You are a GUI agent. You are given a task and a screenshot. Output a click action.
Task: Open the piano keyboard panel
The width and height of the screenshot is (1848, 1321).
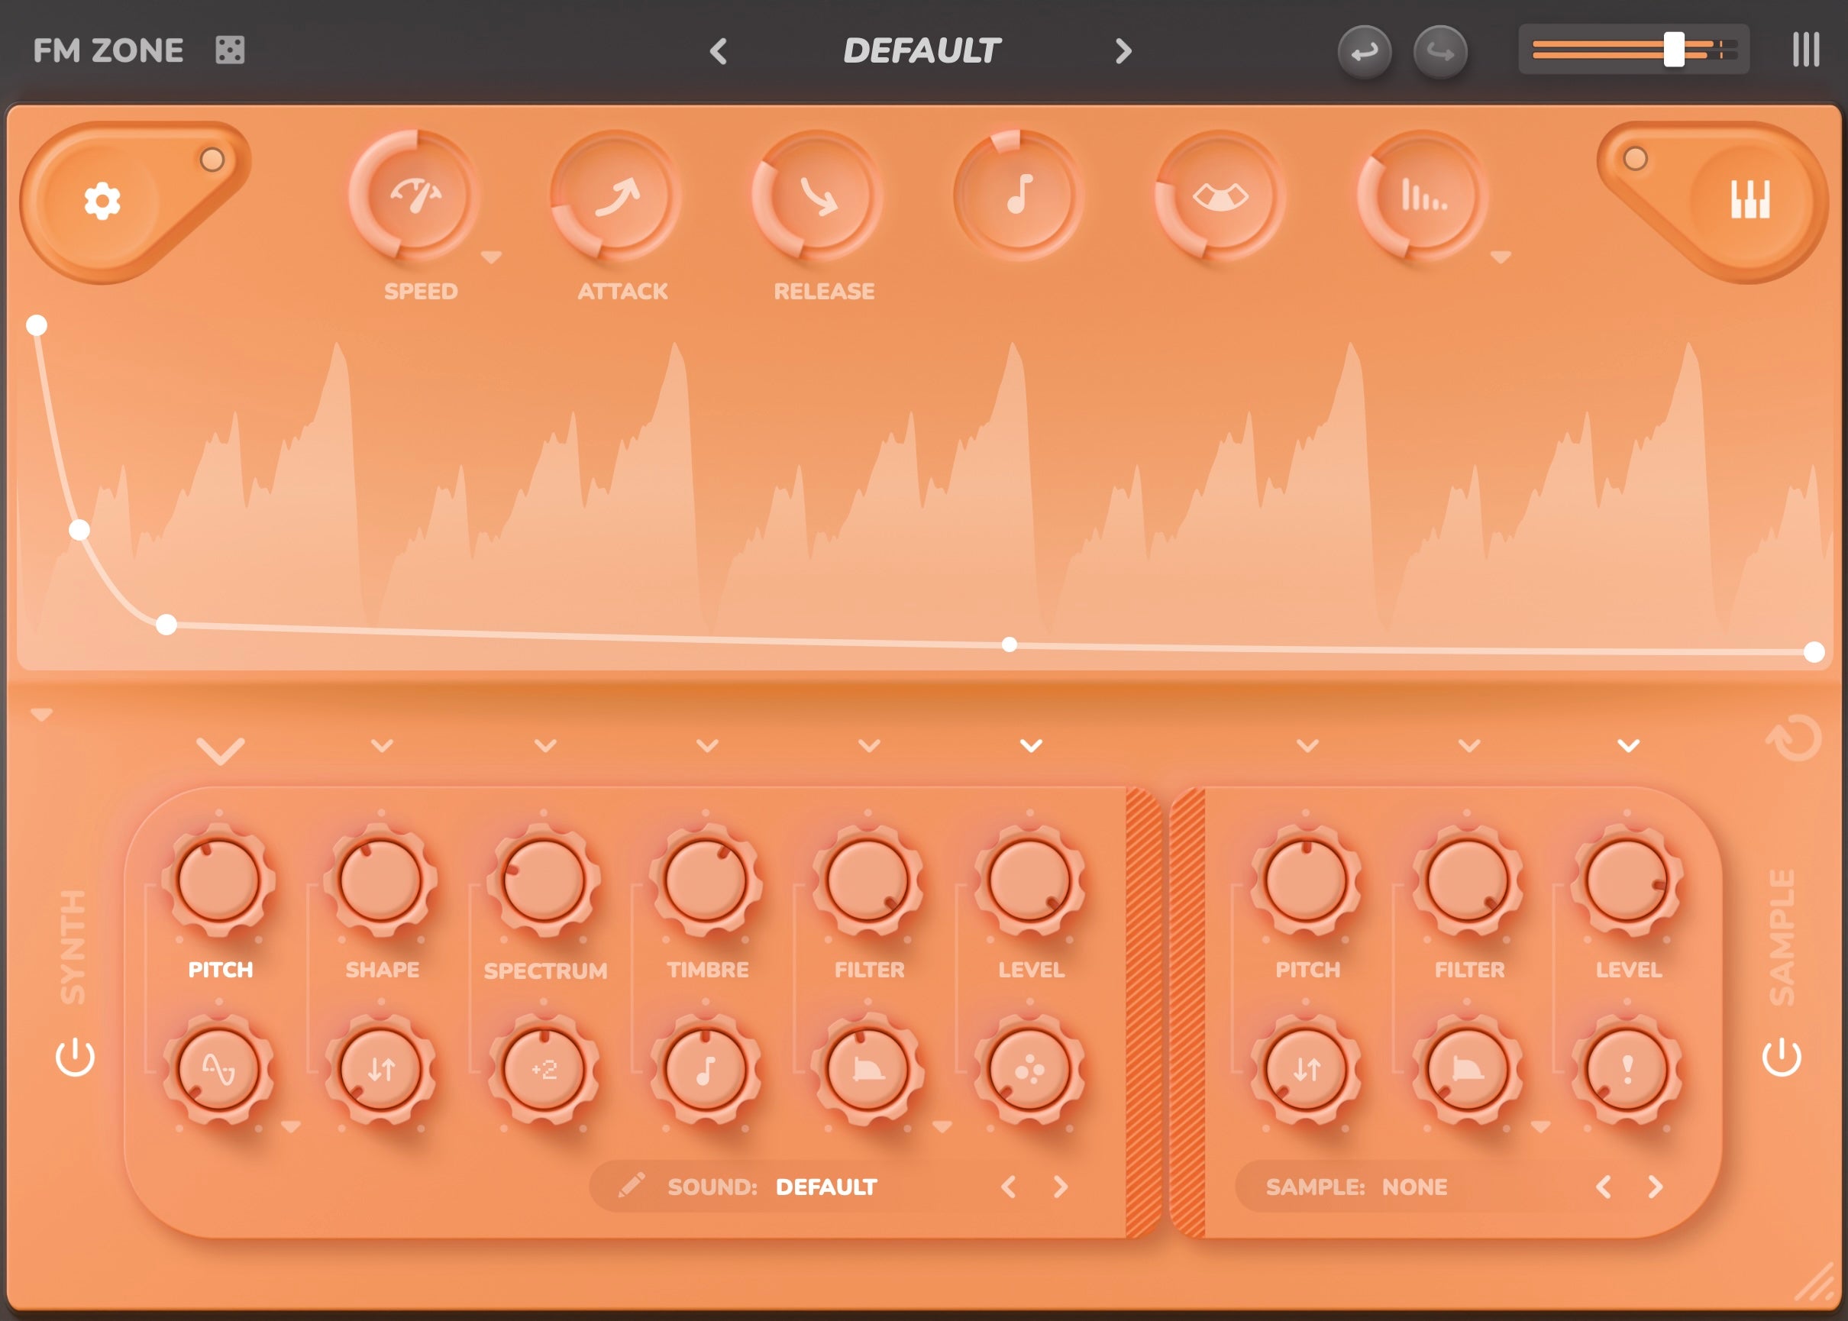click(x=1749, y=200)
